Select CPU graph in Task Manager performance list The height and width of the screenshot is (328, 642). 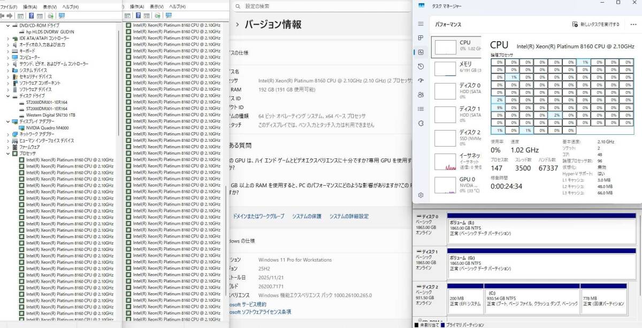[x=456, y=47]
